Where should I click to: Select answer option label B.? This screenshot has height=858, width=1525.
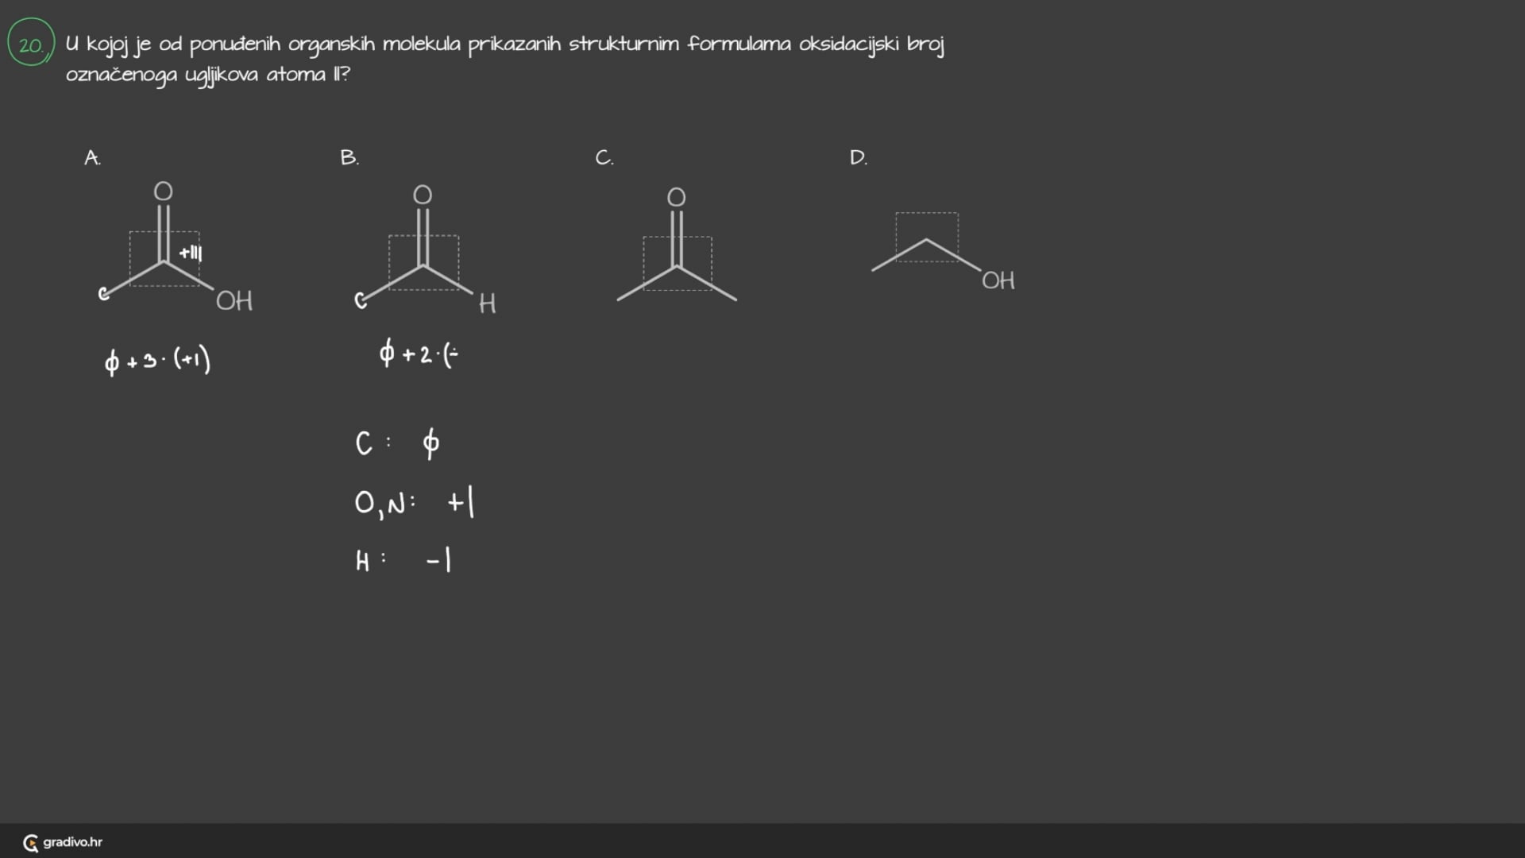349,157
